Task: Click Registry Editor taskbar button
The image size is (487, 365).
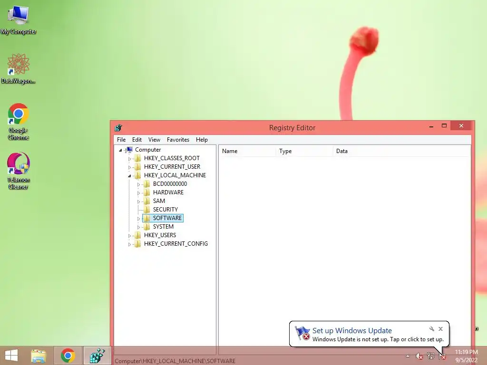Action: point(97,355)
